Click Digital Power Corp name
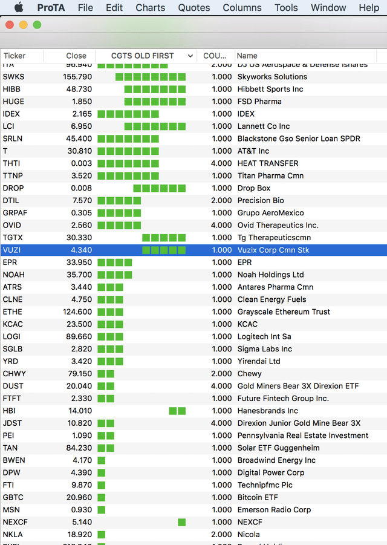Screen dimensions: 387x545 [x=271, y=472]
